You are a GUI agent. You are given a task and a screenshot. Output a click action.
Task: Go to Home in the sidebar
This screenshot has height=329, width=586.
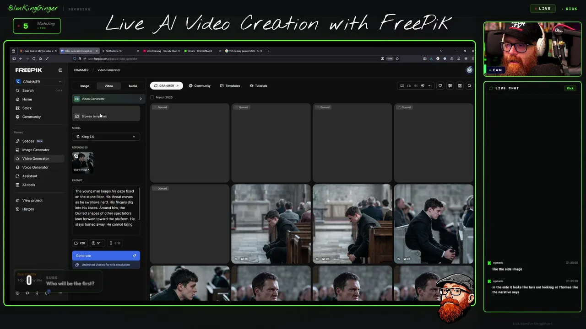(x=38, y=99)
